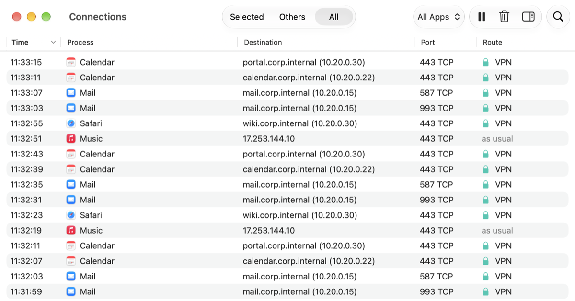This screenshot has height=301, width=575.
Task: Switch to the Others filter
Action: click(x=292, y=17)
